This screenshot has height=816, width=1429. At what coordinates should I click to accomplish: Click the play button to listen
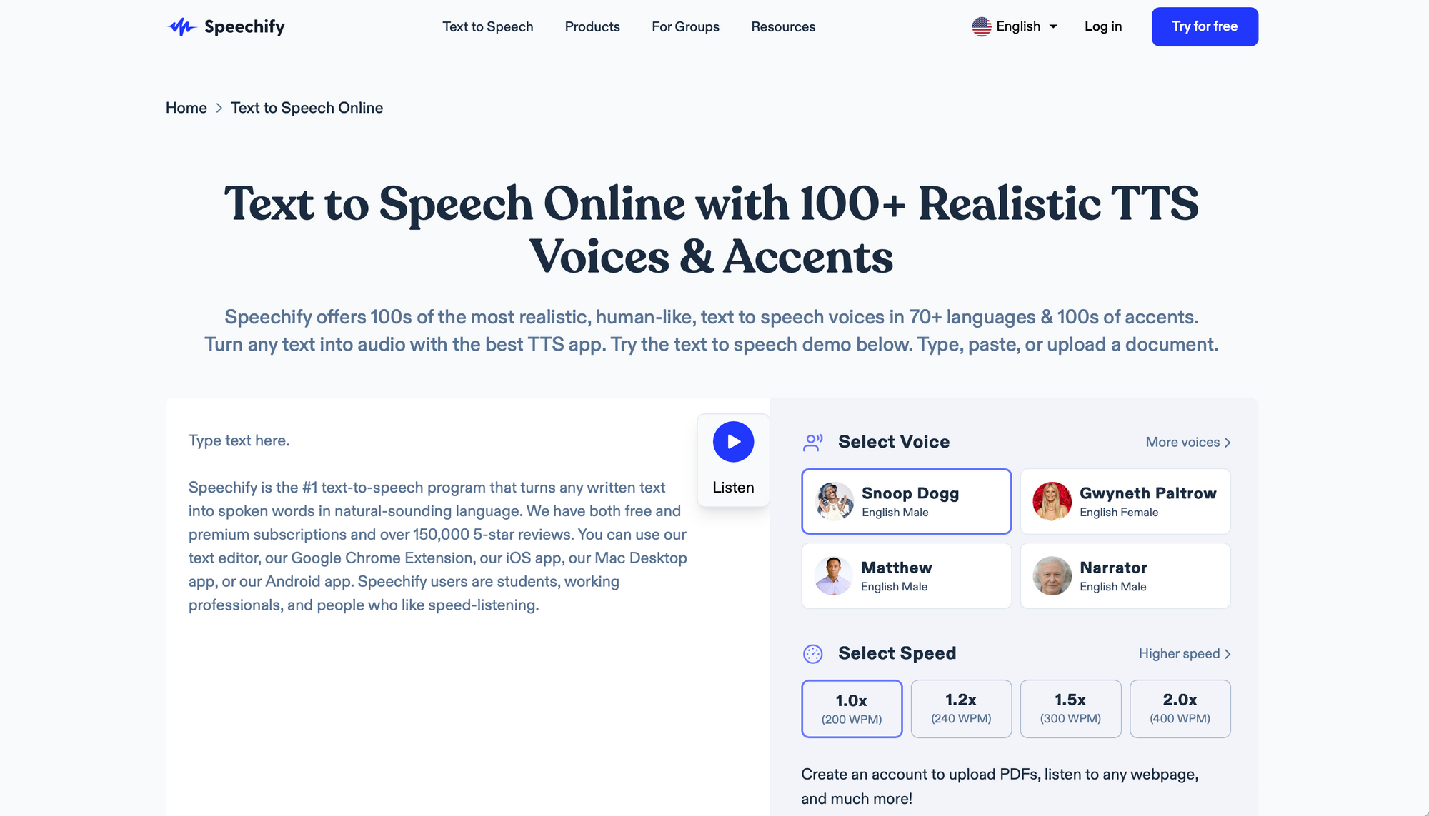733,441
